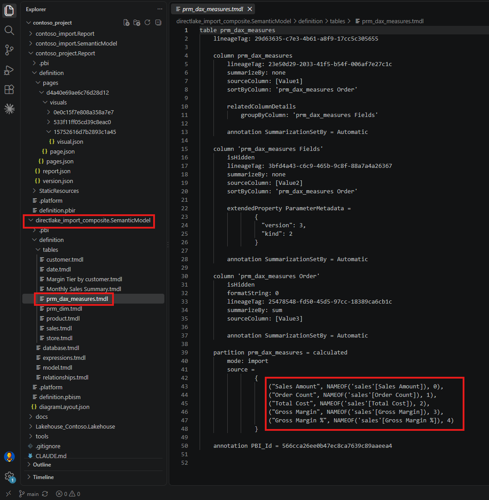This screenshot has width=489, height=500.
Task: Open remote window indicator in status bar
Action: pyautogui.click(x=8, y=494)
